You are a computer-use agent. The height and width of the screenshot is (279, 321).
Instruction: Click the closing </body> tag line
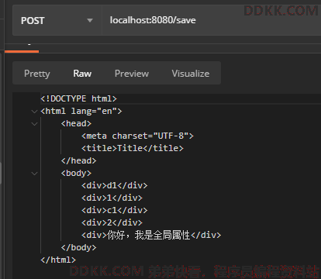click(x=78, y=247)
